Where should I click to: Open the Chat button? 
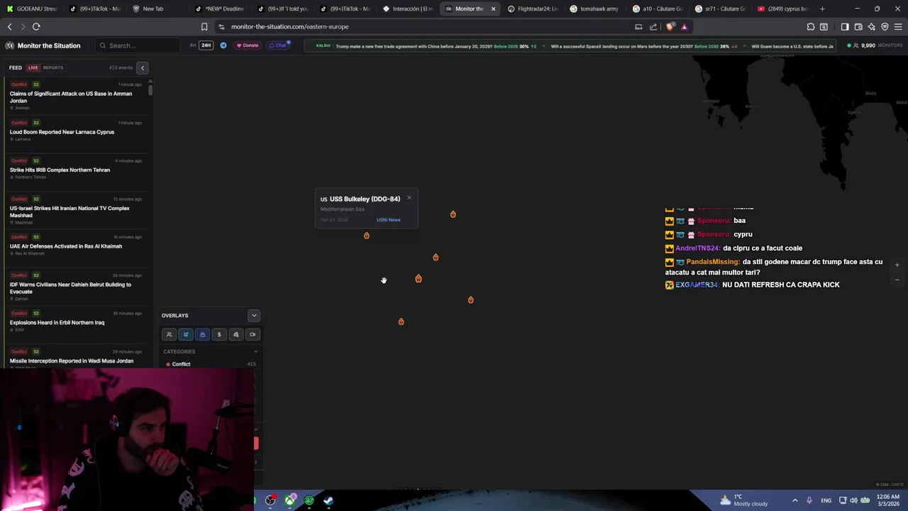278,45
